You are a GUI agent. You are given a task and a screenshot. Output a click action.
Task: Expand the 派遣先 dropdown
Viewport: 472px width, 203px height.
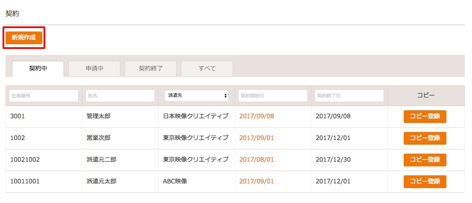pyautogui.click(x=197, y=96)
